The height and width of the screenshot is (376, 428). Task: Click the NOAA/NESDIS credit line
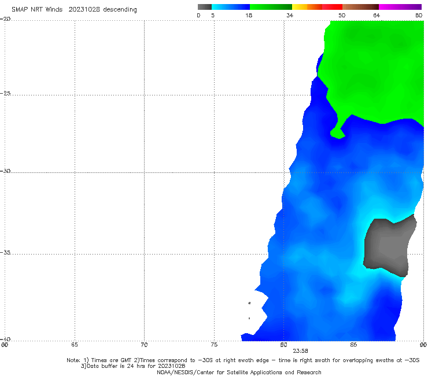pos(239,373)
